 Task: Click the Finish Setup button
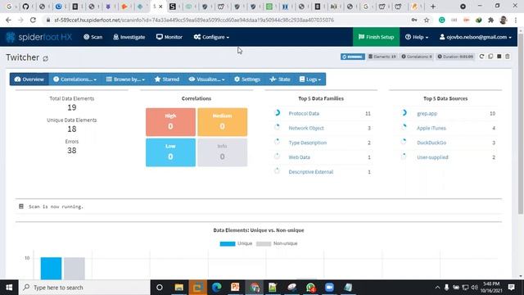(x=376, y=37)
